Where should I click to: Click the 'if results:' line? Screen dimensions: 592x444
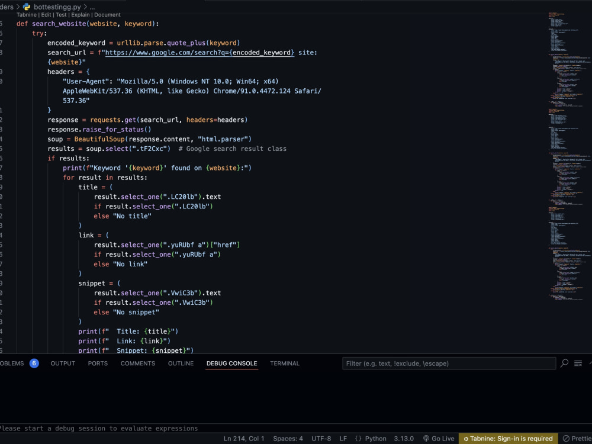(69, 158)
